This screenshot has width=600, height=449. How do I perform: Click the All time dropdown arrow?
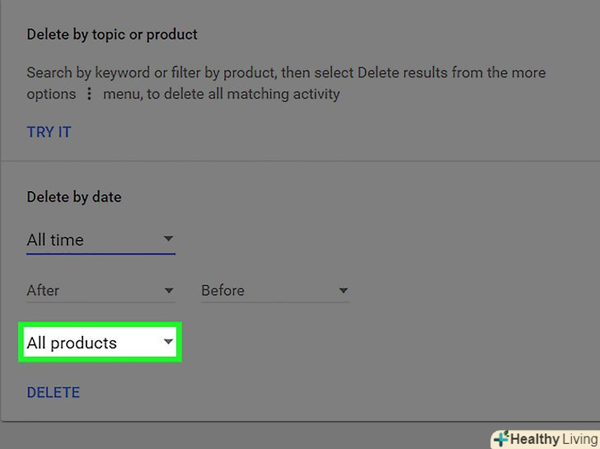(168, 239)
